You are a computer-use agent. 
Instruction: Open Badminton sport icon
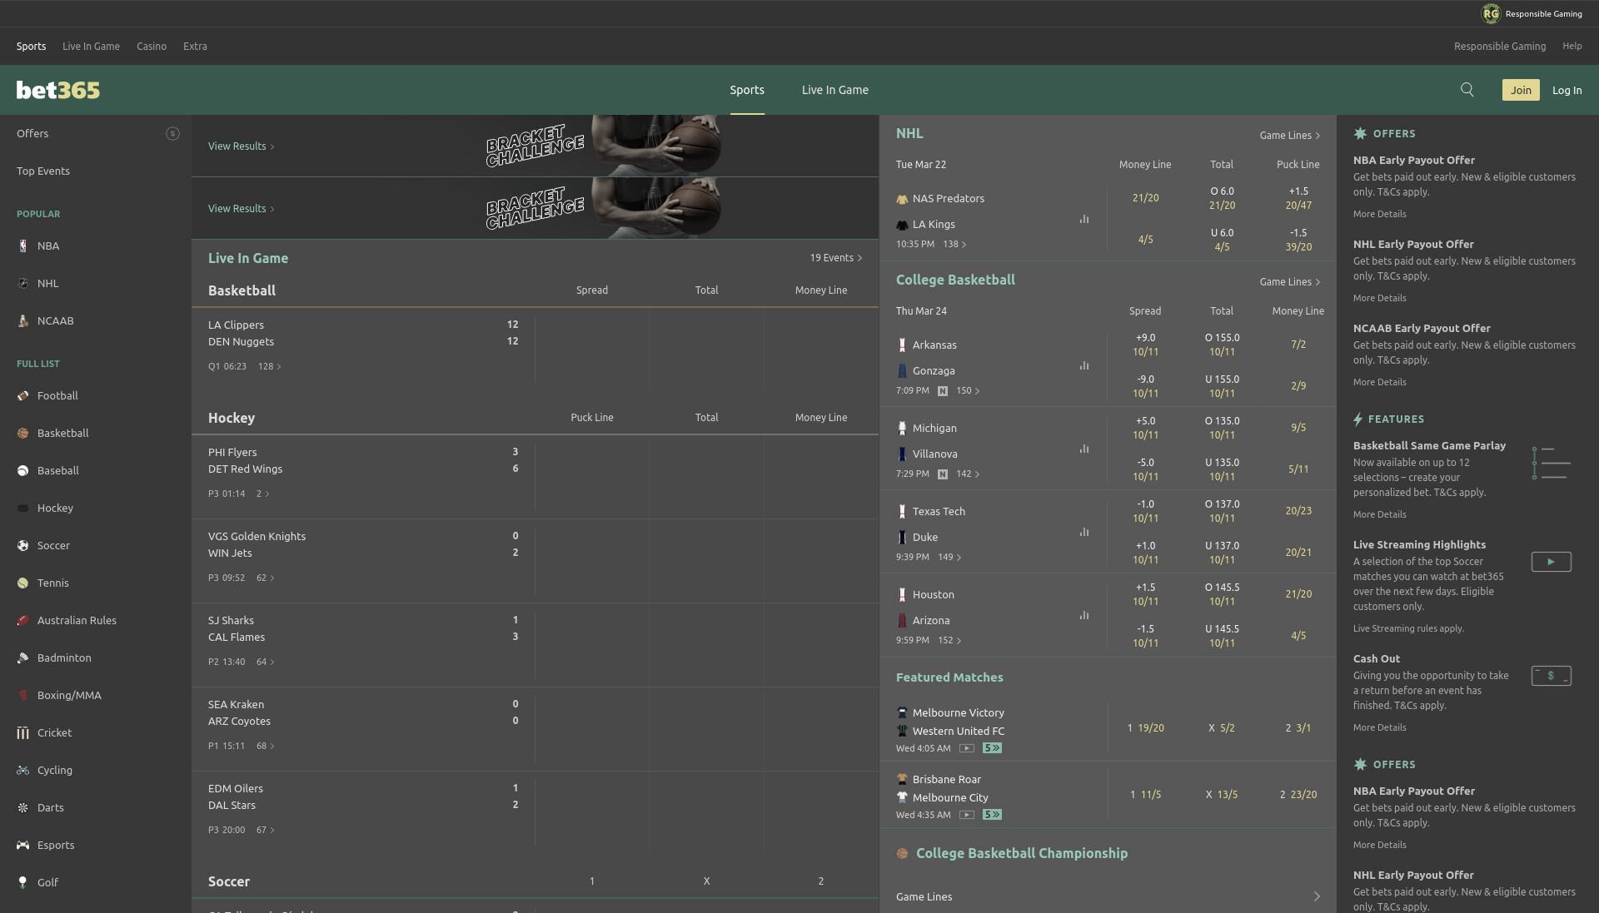(23, 657)
